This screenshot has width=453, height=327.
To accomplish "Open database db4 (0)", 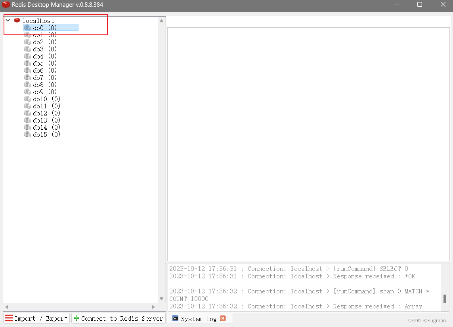I will [x=45, y=56].
